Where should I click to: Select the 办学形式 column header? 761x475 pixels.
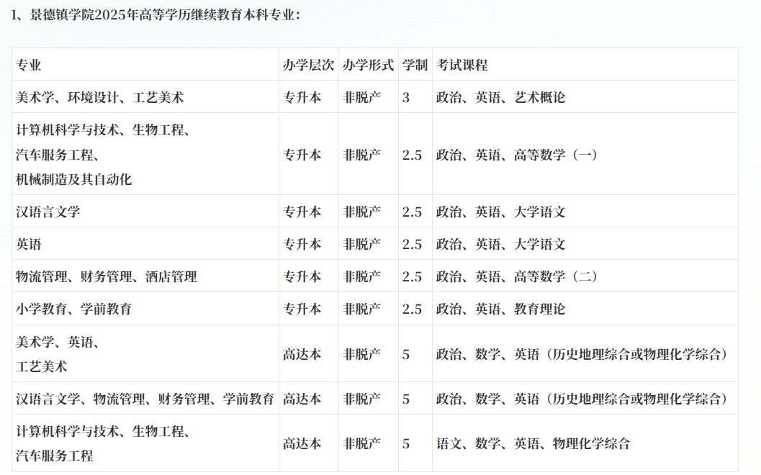click(368, 65)
